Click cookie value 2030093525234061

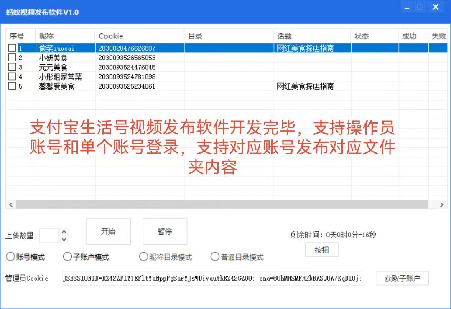pos(127,86)
